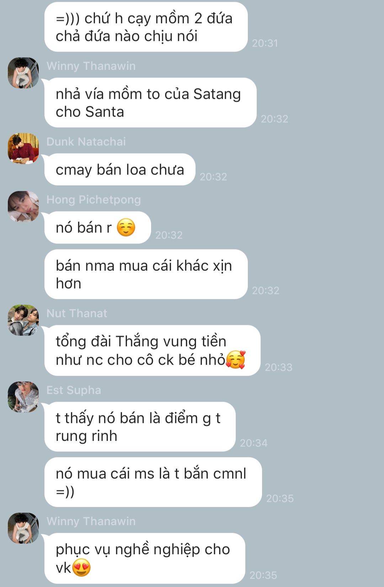Select the 'phục vụ nghề nghiệp cho vk' message
This screenshot has height=587, width=384.
145,558
